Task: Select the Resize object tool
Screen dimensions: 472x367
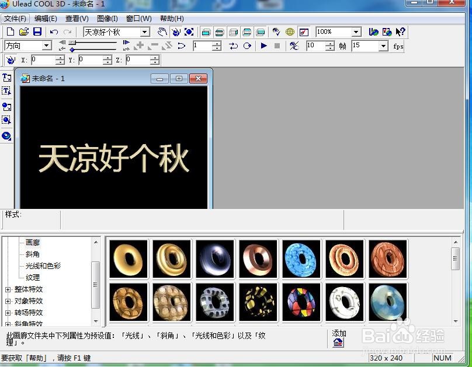Action: tap(189, 32)
